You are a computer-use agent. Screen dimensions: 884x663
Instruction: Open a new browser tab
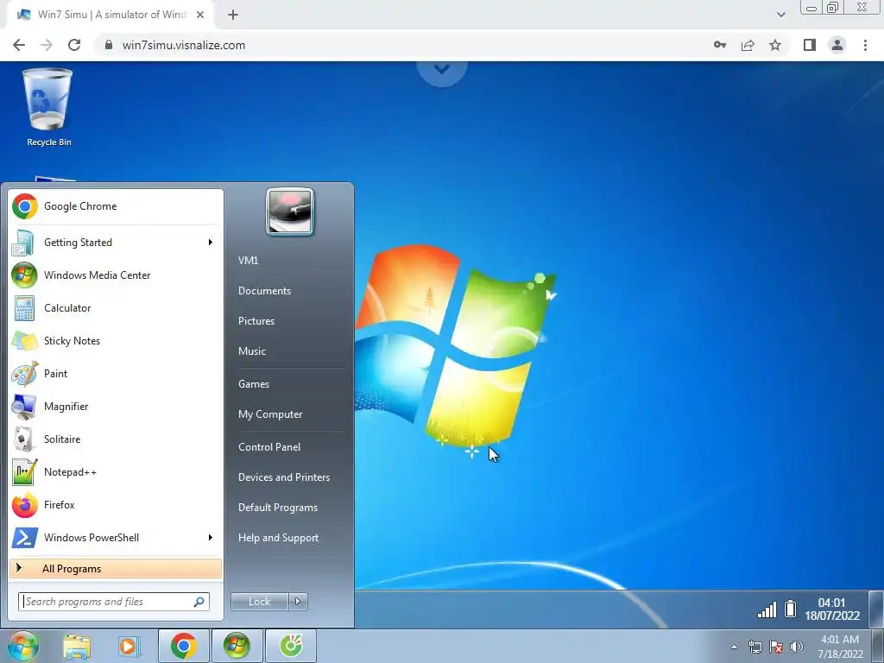233,15
